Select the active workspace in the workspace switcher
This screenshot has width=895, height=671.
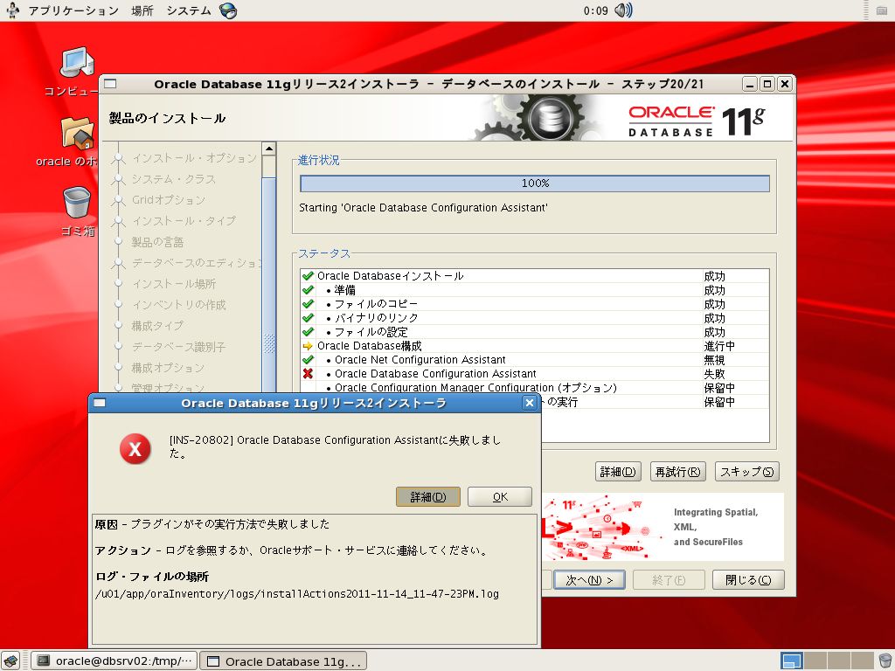pyautogui.click(x=792, y=661)
